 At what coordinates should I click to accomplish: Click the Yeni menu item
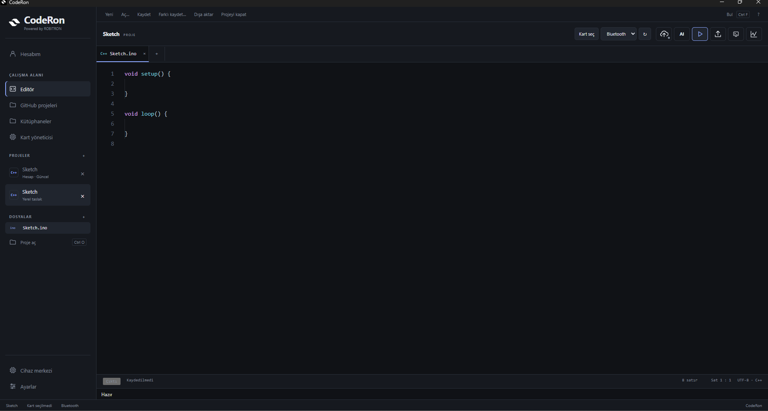(x=109, y=14)
